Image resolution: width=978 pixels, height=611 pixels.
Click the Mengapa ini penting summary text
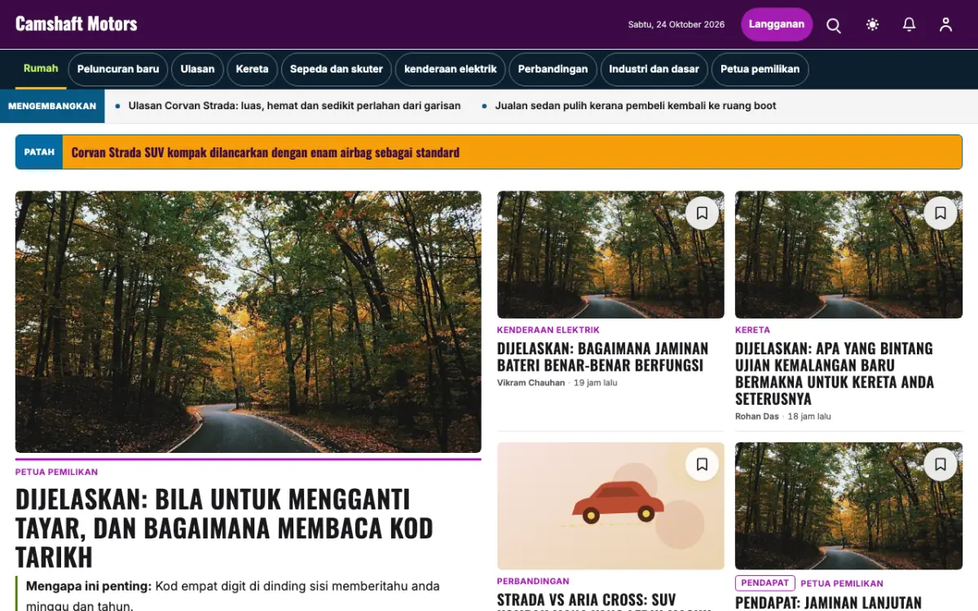point(233,596)
